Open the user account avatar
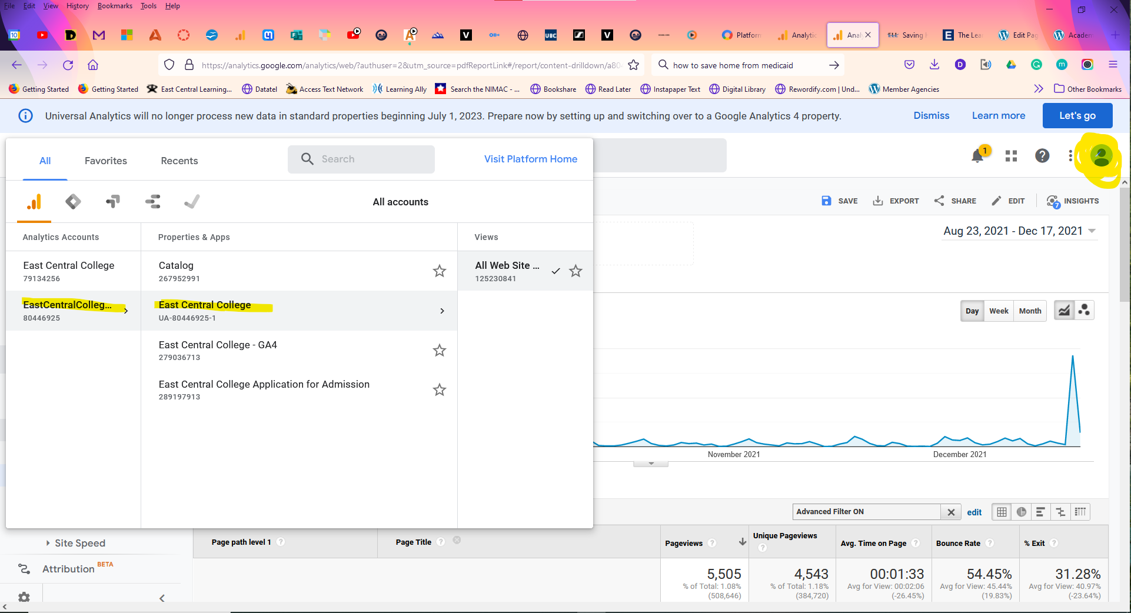This screenshot has height=613, width=1131. click(1101, 156)
